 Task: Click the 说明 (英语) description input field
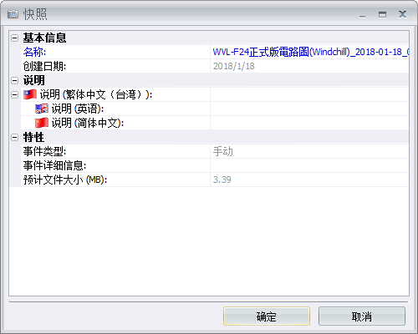pyautogui.click(x=309, y=109)
